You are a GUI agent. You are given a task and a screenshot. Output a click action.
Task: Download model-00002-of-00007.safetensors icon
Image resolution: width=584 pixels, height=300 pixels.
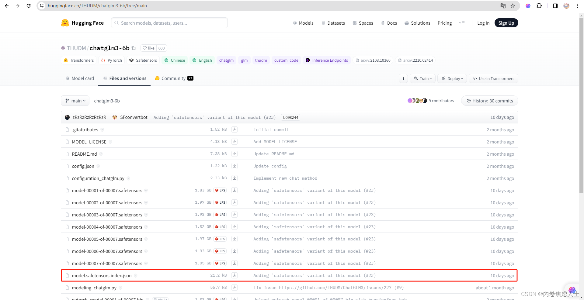235,202
